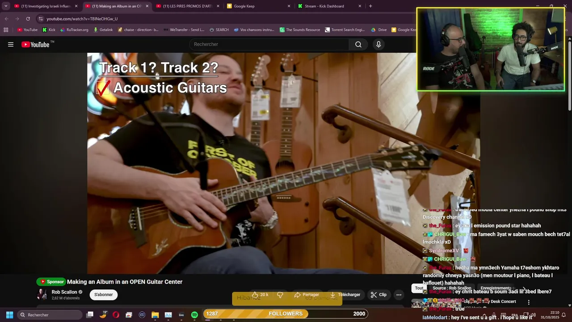
Task: Go forward with the browser forward arrow
Action: (17, 19)
